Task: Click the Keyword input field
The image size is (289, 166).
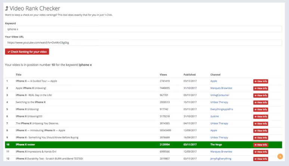Action: point(143,29)
